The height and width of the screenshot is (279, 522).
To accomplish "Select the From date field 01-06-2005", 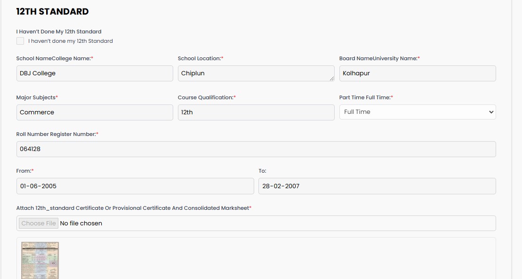I will coord(135,186).
